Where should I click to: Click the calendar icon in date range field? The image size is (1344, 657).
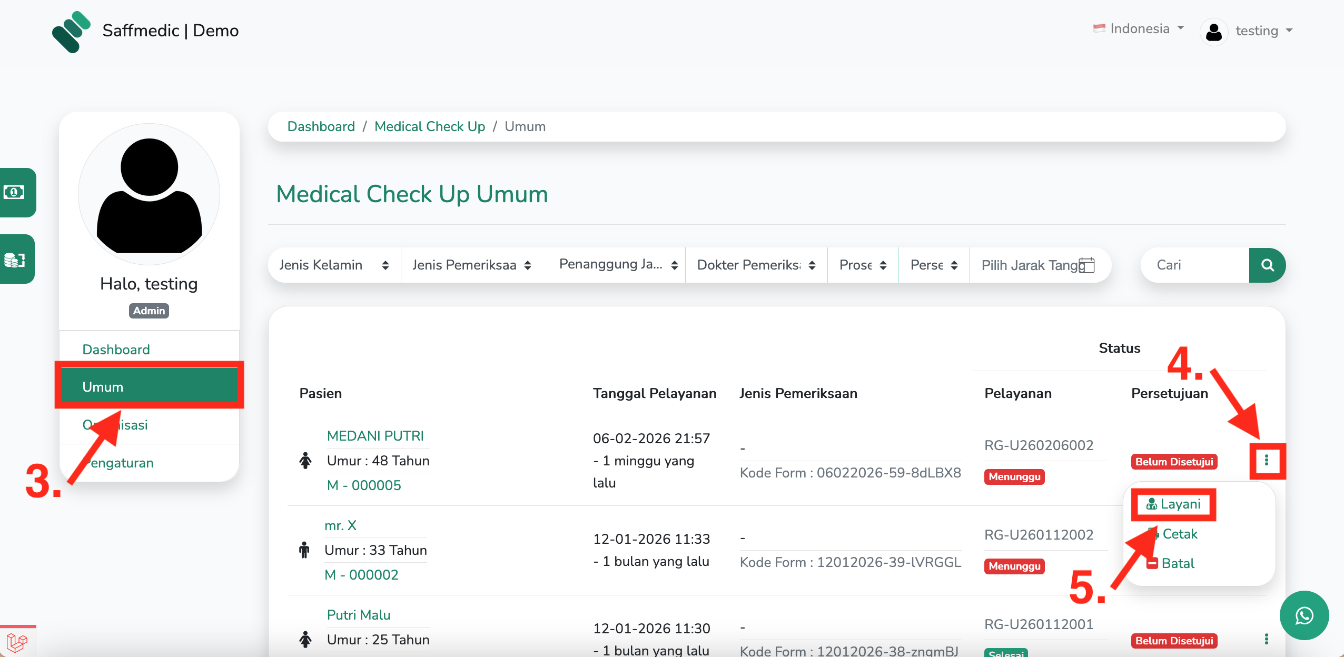(x=1086, y=265)
